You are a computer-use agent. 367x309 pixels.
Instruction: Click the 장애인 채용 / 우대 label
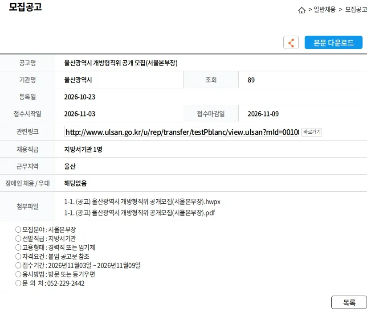point(27,183)
